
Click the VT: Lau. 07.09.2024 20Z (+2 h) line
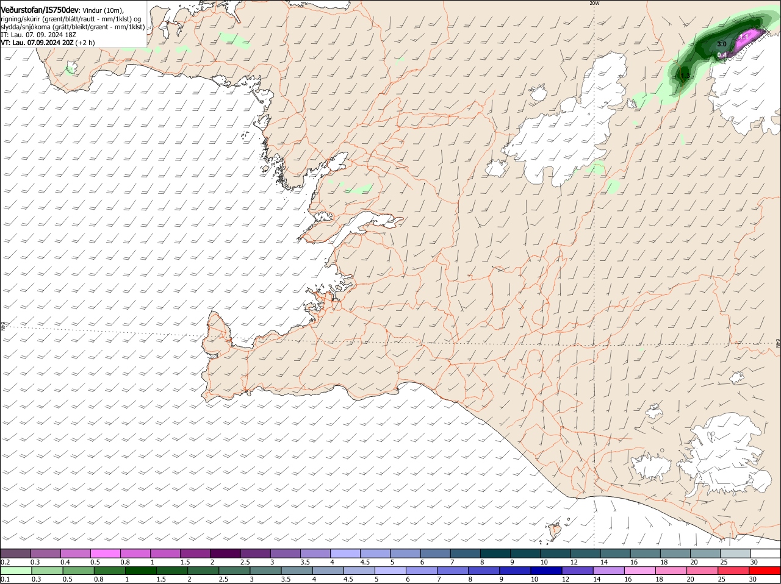click(x=48, y=43)
